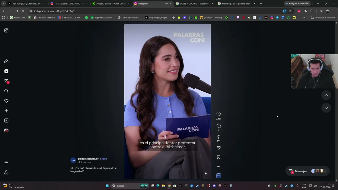
Task: Click Pregunta a Gemini button
Action: point(297,4)
